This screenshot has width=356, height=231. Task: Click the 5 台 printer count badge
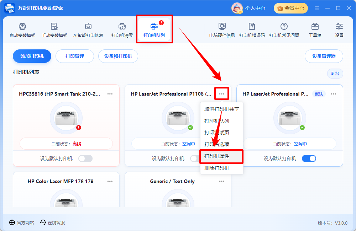[x=335, y=74]
